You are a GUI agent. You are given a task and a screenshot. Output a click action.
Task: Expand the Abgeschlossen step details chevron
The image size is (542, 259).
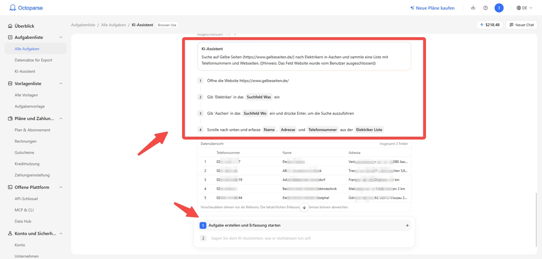tap(235, 34)
